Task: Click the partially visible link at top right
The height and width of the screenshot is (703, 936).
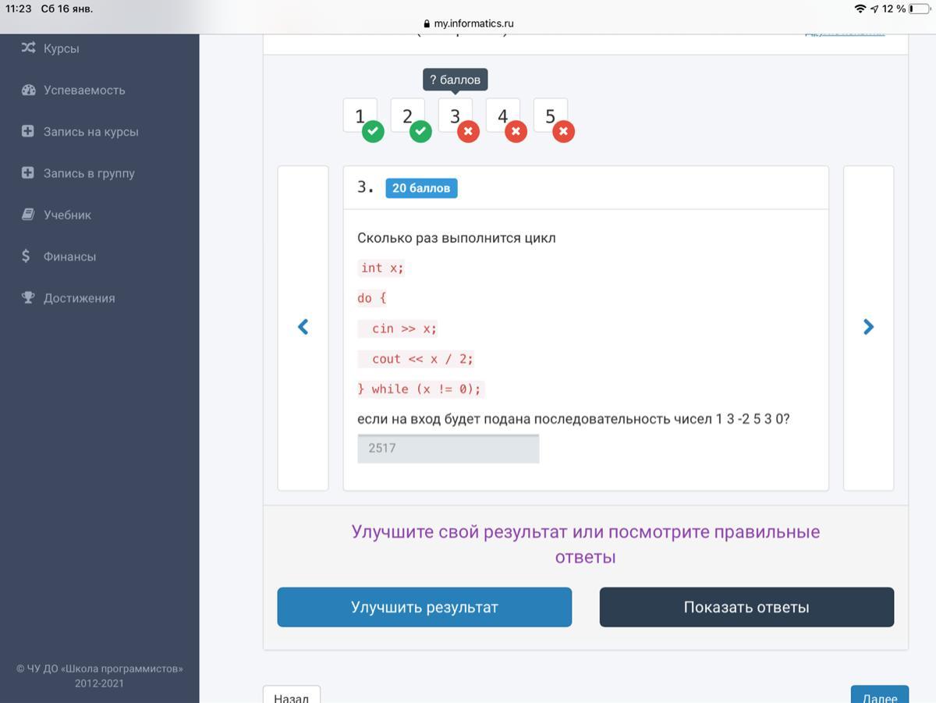Action: (x=845, y=32)
